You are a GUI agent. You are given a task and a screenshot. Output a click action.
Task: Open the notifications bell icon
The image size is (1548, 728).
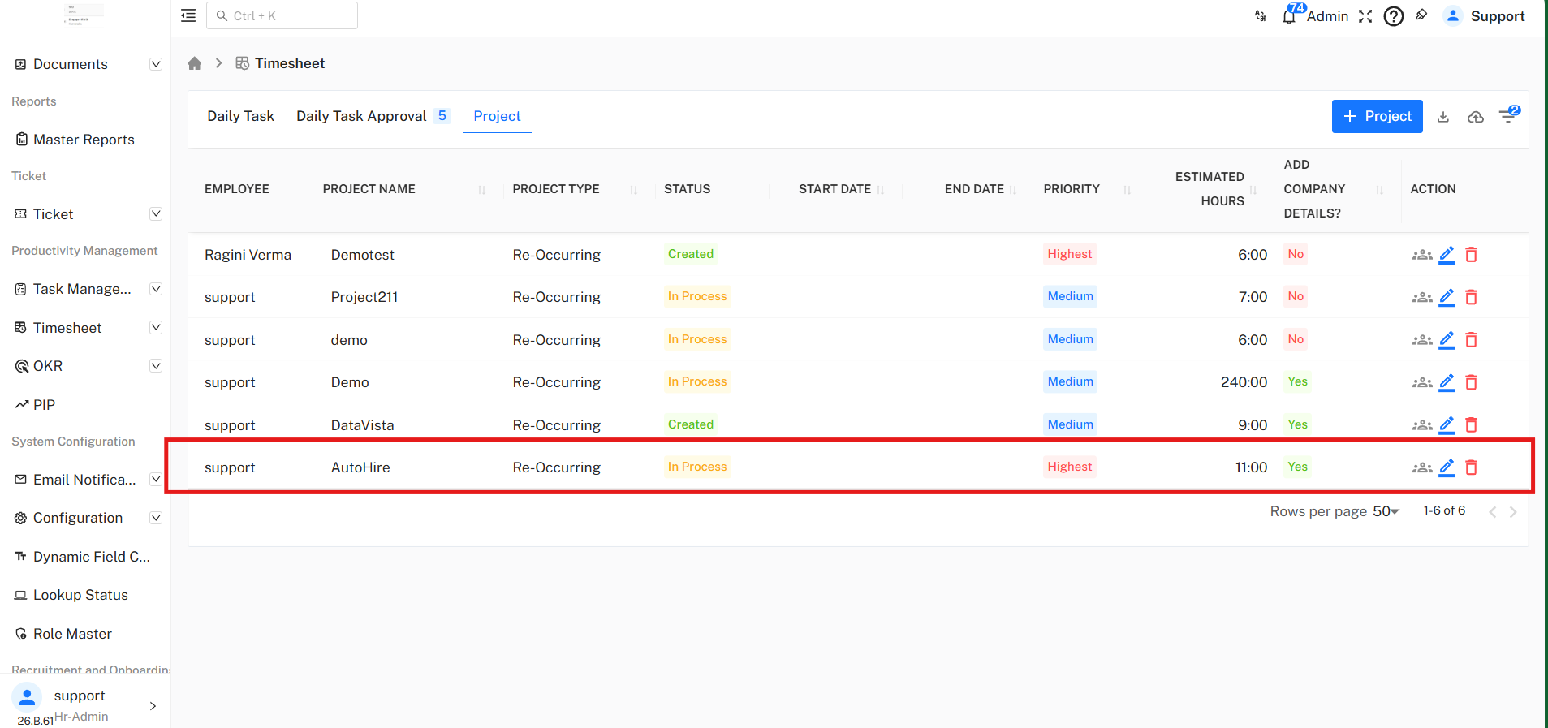[x=1289, y=16]
